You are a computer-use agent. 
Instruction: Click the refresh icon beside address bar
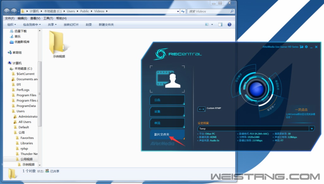click(183, 11)
